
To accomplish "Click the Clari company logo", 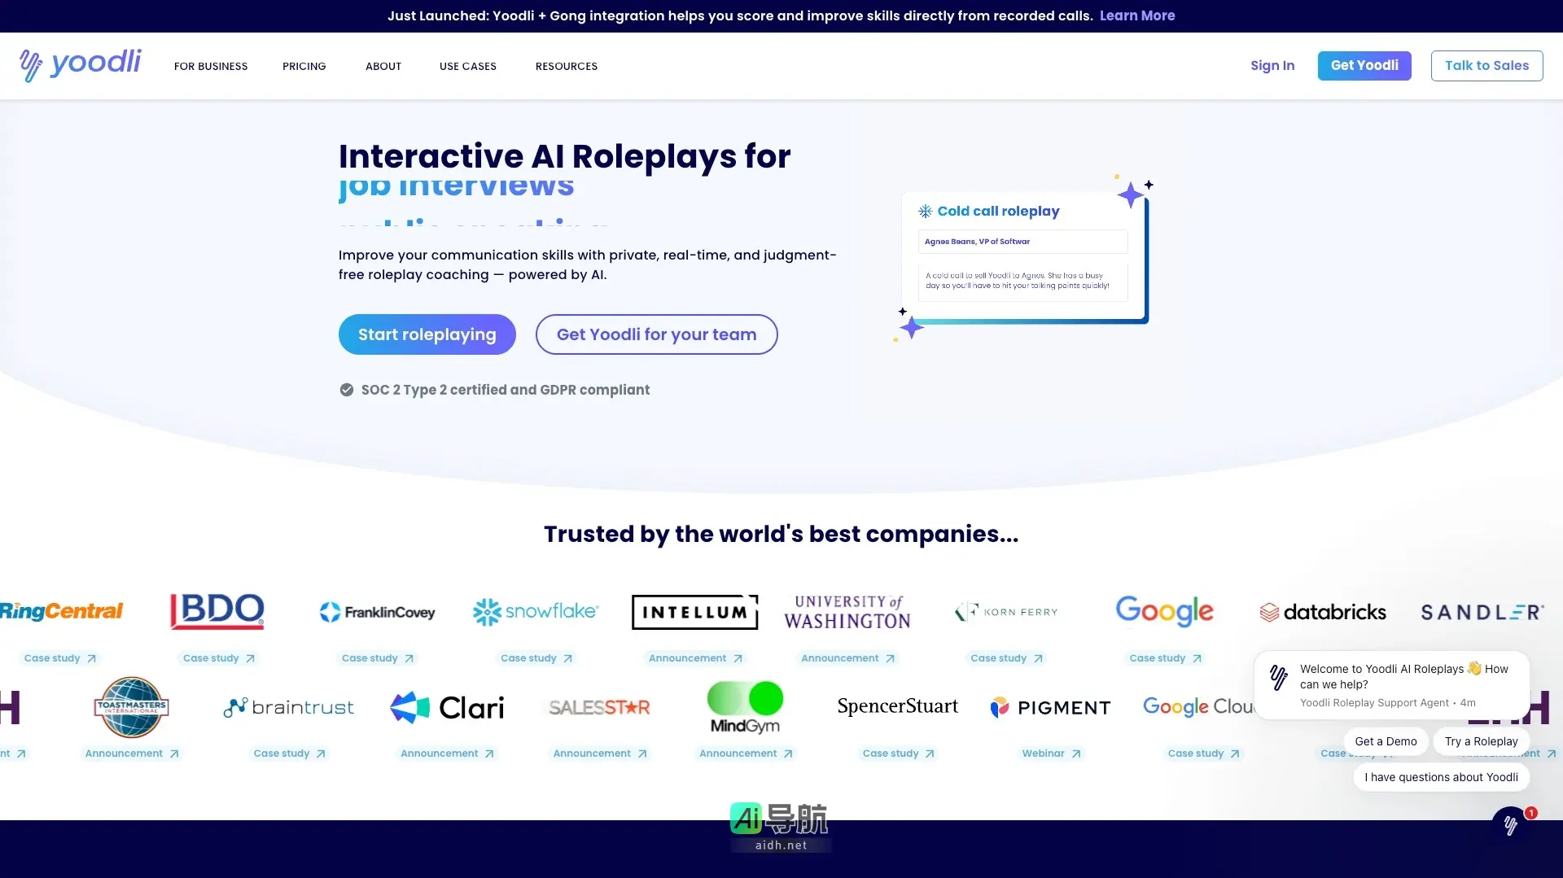I will [447, 707].
